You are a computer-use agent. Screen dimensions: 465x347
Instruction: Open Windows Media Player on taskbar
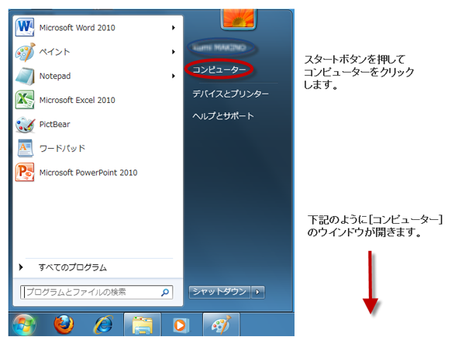[x=181, y=325]
